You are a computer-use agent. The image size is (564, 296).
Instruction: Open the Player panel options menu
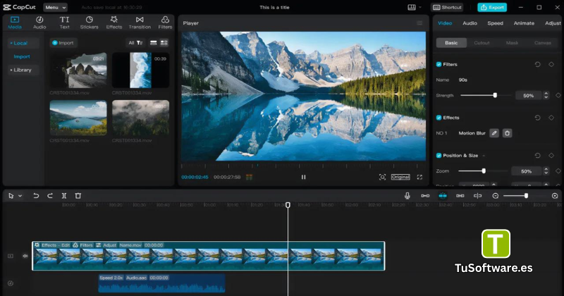click(x=419, y=23)
